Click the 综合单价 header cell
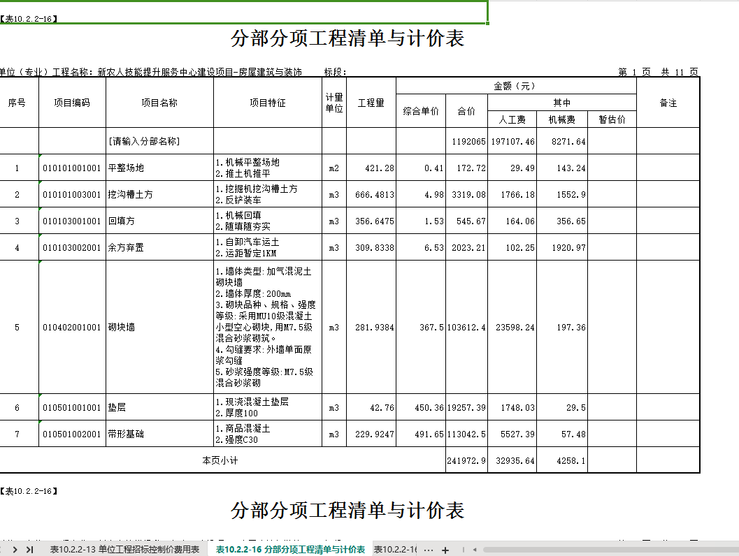The width and height of the screenshot is (739, 556). (421, 111)
